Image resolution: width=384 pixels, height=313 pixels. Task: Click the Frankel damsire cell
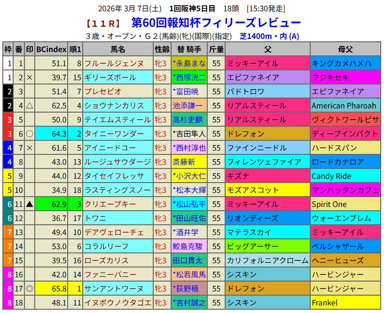(345, 303)
